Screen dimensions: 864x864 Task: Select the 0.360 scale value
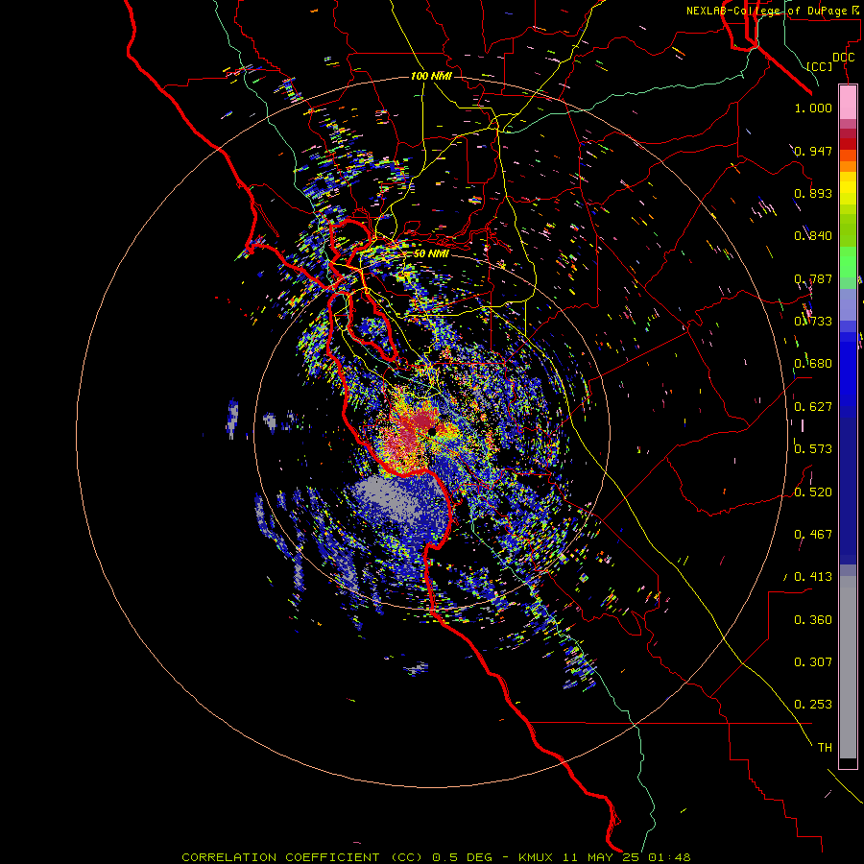[x=813, y=620]
